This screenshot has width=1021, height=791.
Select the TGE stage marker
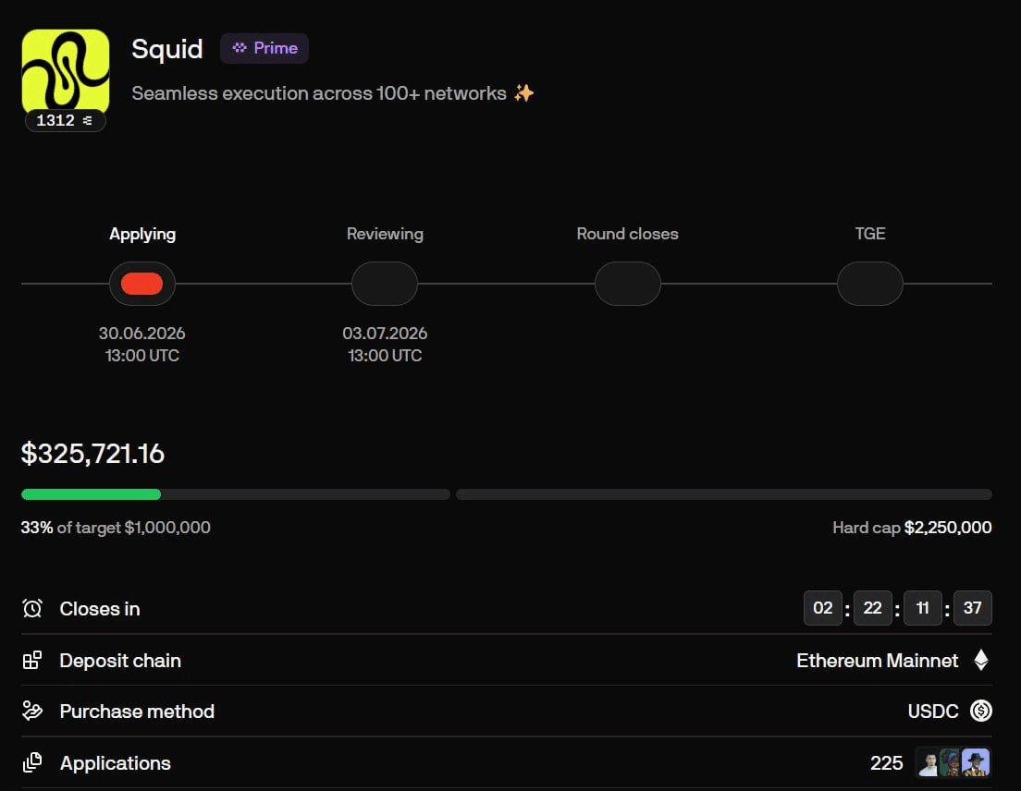(x=870, y=284)
